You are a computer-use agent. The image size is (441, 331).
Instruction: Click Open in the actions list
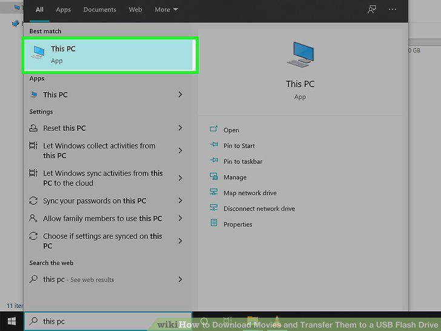click(x=231, y=130)
